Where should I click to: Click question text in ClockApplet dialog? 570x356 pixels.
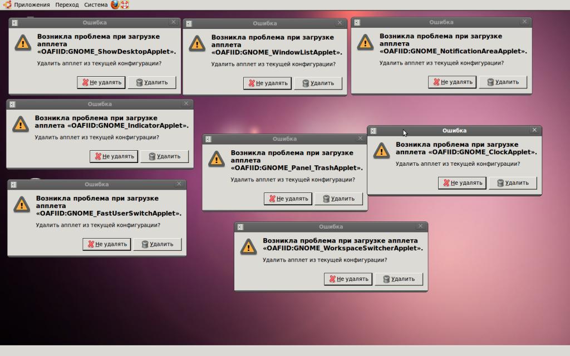coord(458,164)
